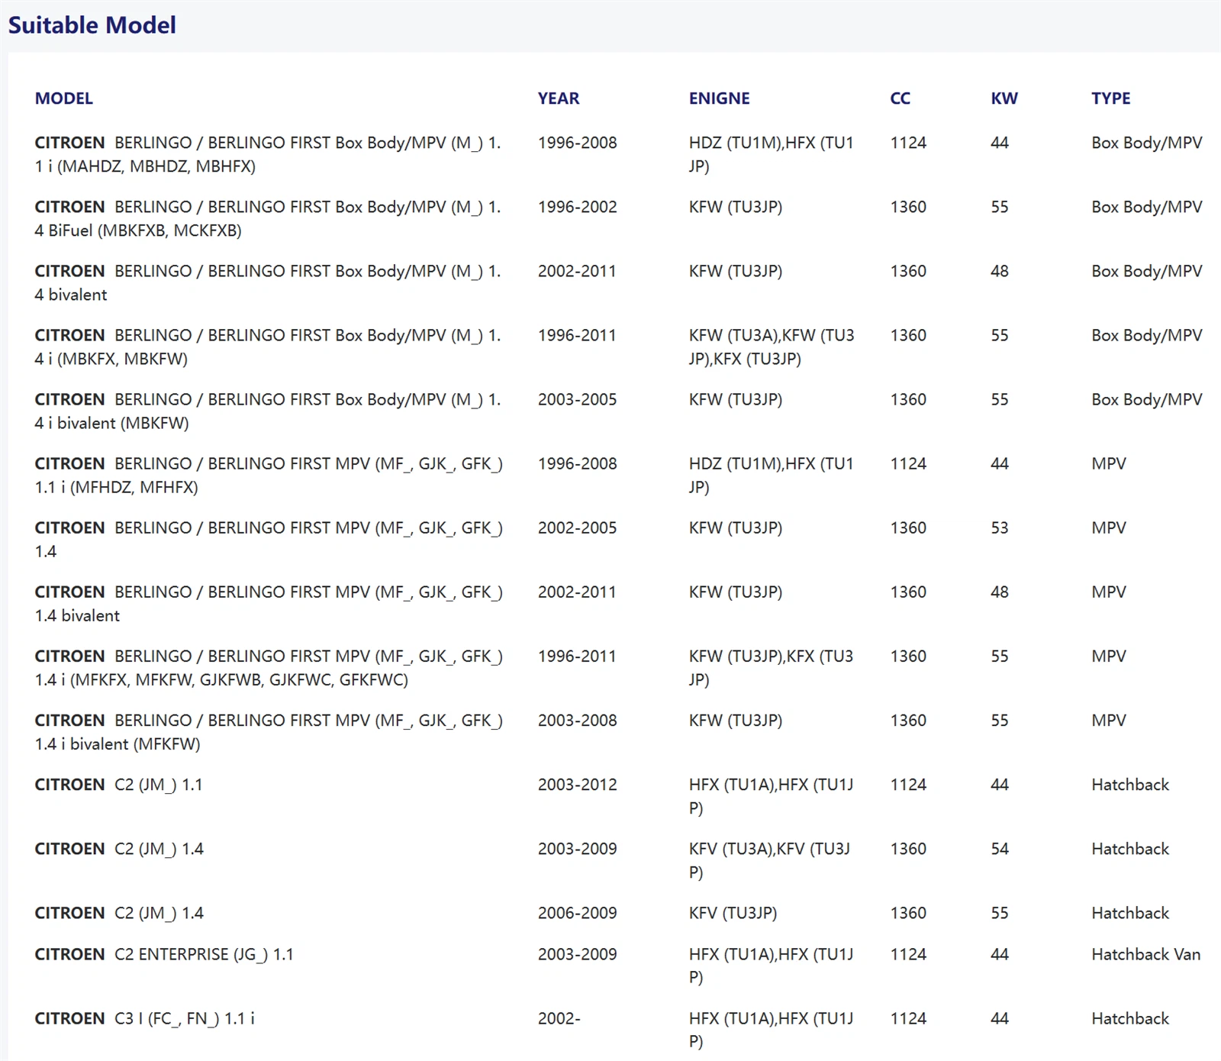Click year 2003-2005 for 1.4 i bivalent (MBKFW)
Image resolution: width=1221 pixels, height=1061 pixels.
577,399
